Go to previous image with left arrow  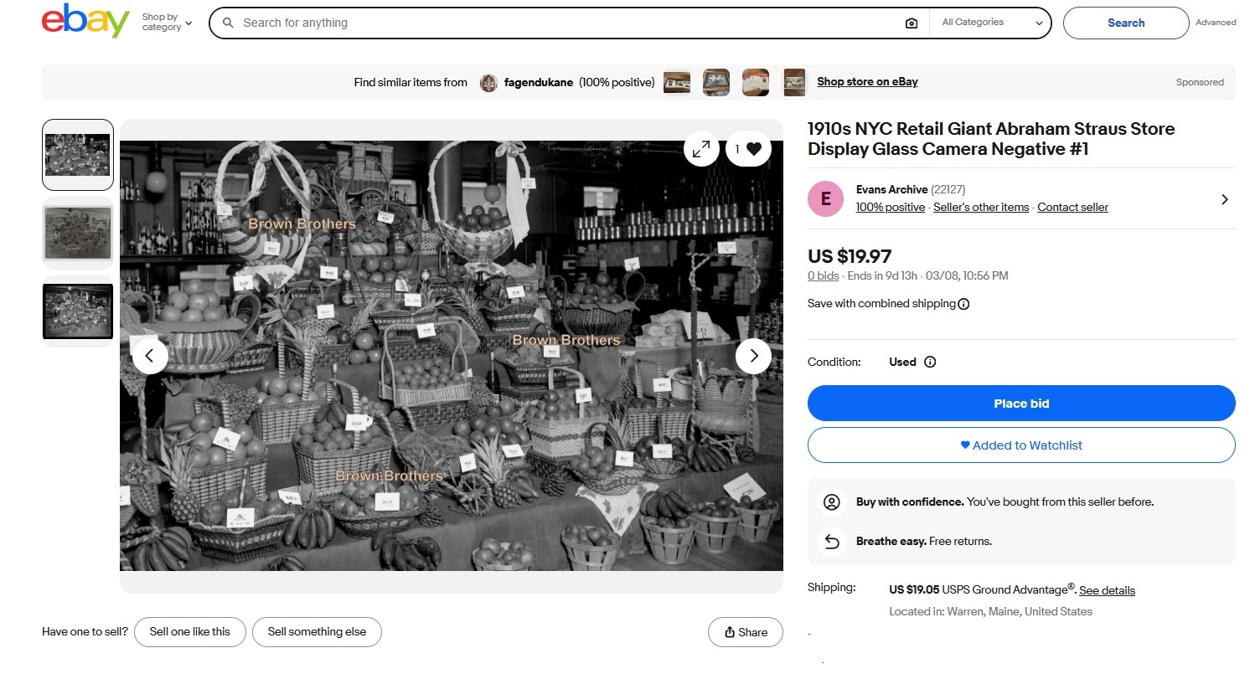pyautogui.click(x=150, y=356)
